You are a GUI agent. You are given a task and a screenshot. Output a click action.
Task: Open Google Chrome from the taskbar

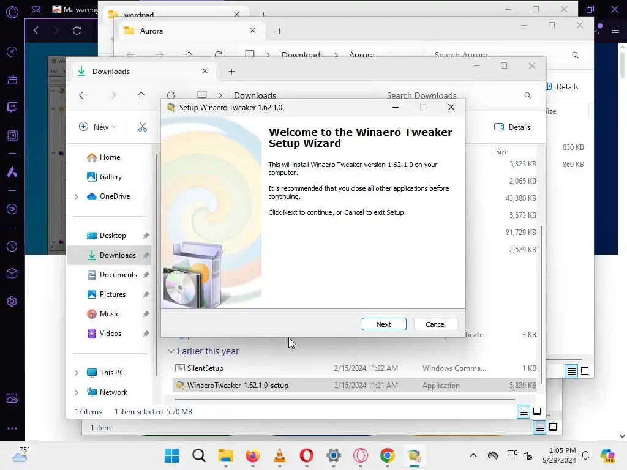387,455
